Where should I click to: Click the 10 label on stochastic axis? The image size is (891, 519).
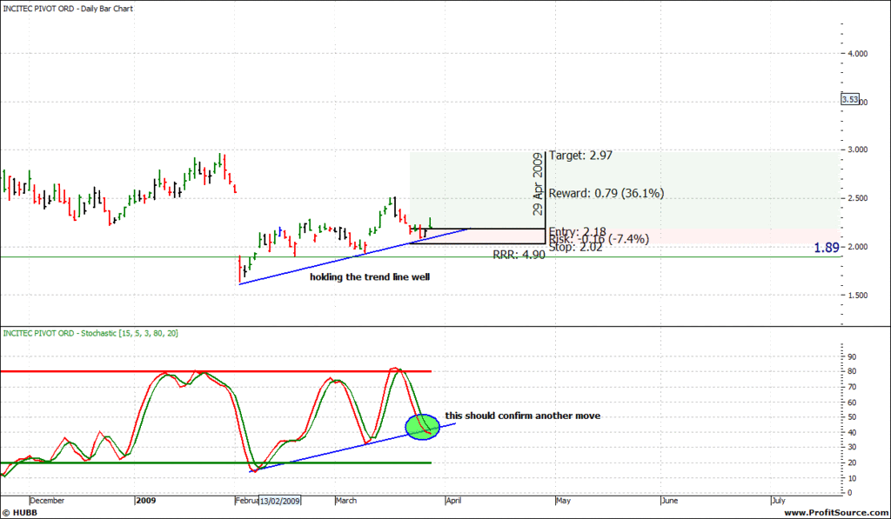851,478
